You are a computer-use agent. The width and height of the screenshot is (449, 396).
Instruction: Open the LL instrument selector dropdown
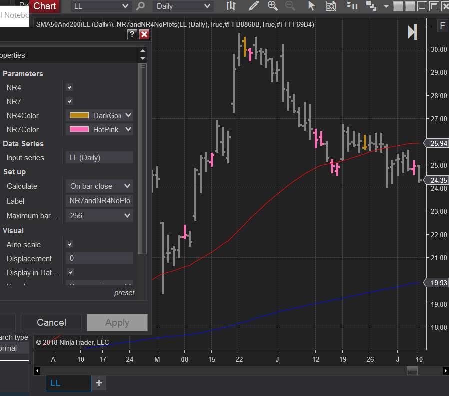click(101, 6)
